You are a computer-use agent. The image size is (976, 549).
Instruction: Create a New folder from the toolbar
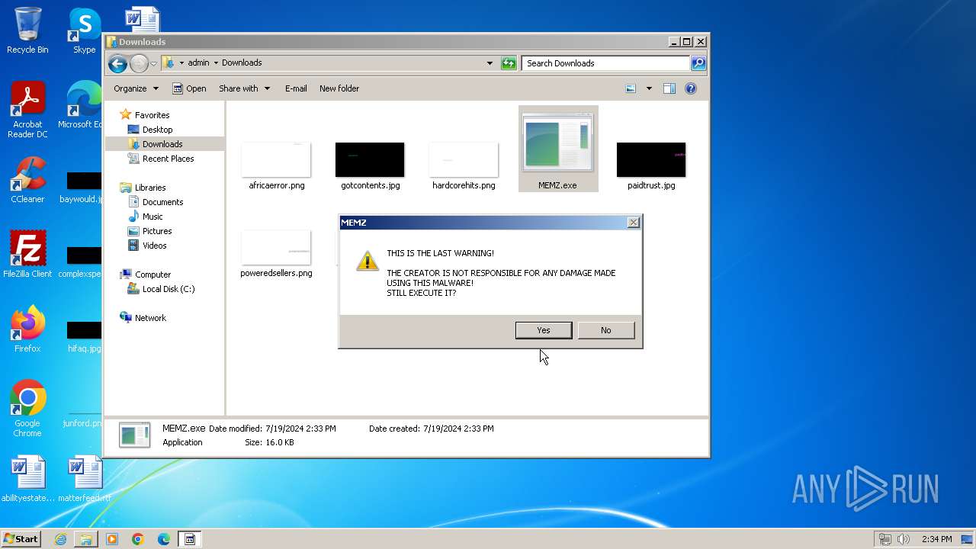(x=339, y=88)
